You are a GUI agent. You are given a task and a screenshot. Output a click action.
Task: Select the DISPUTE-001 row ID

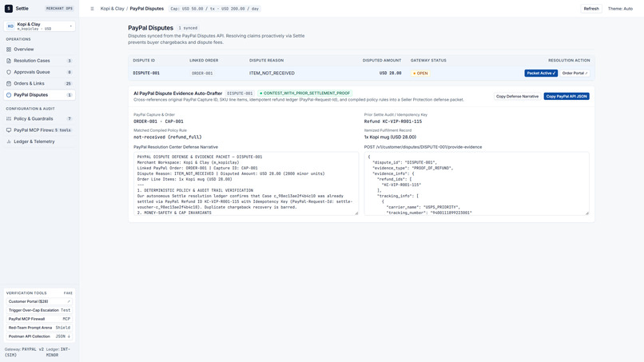click(146, 74)
